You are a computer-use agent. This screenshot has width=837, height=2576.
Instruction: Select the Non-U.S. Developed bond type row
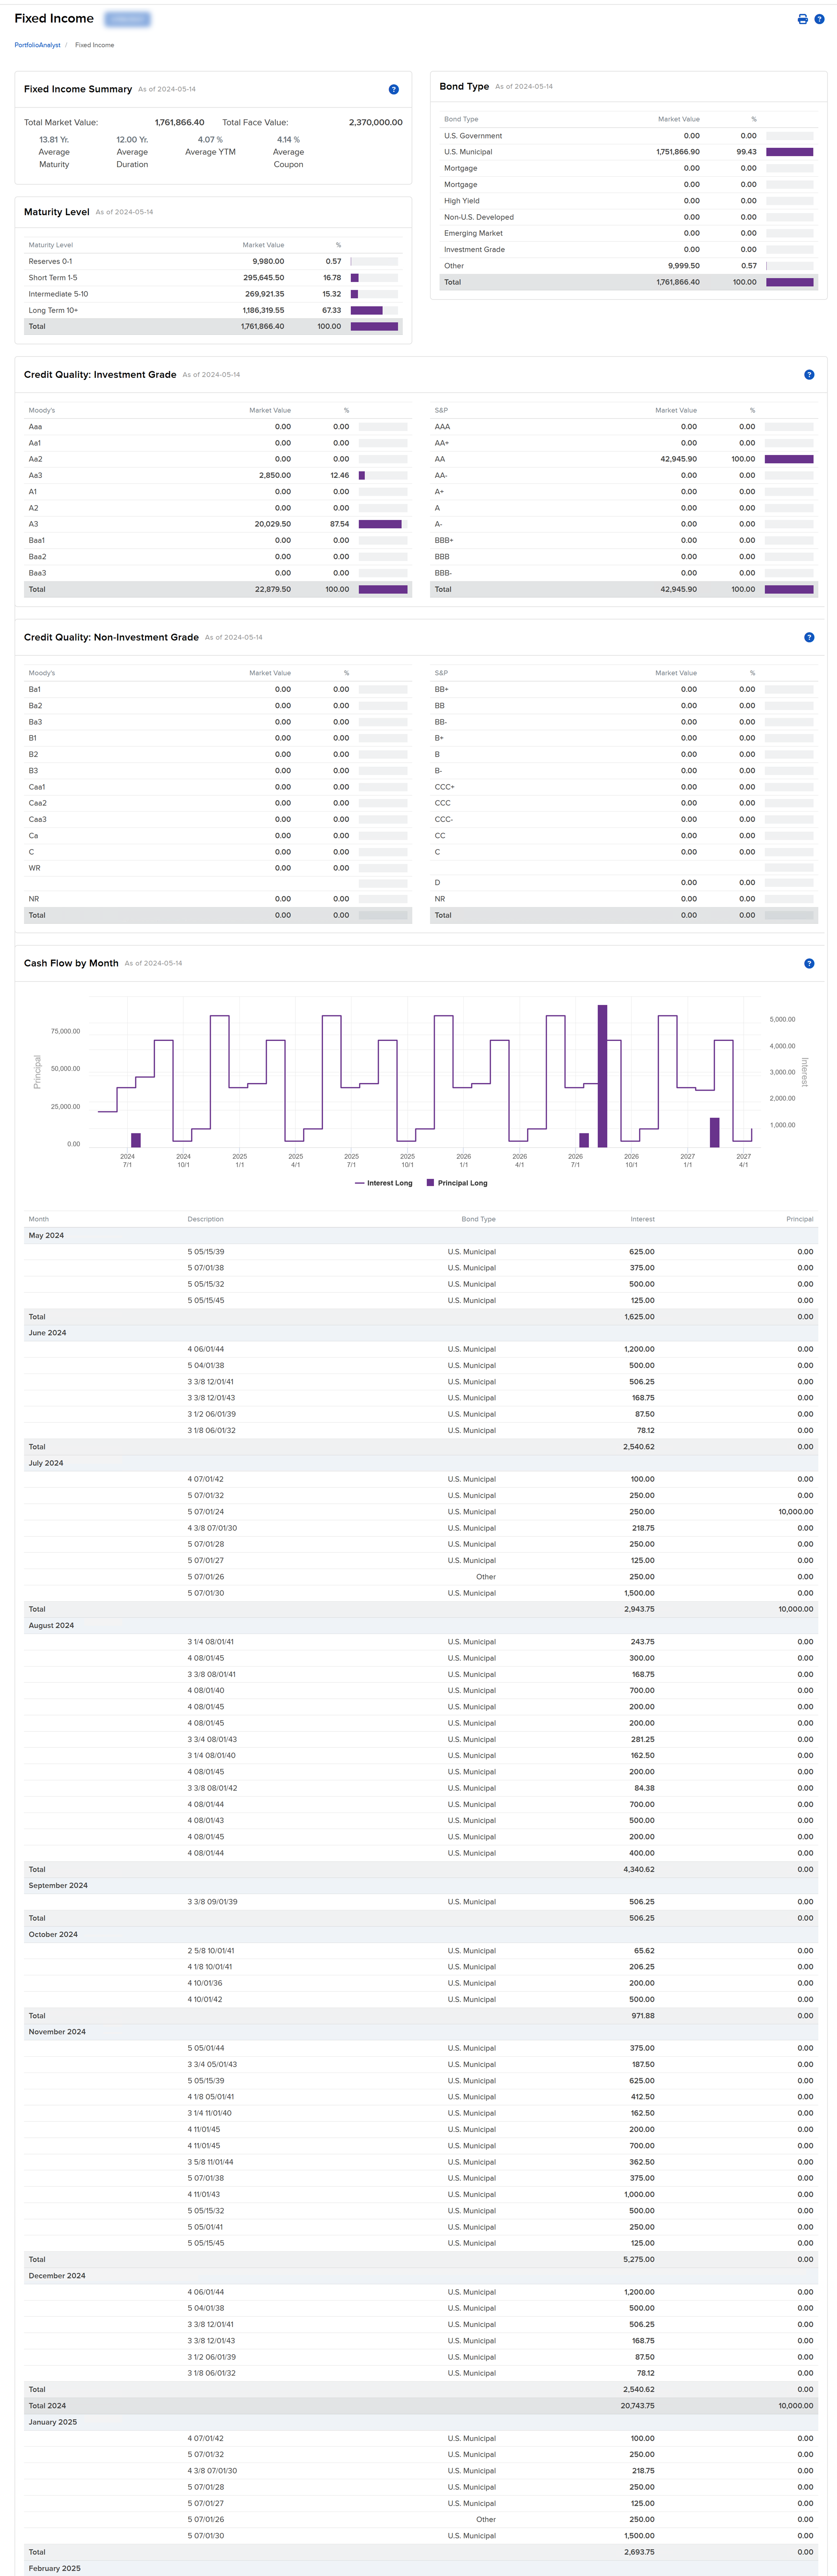[x=628, y=217]
